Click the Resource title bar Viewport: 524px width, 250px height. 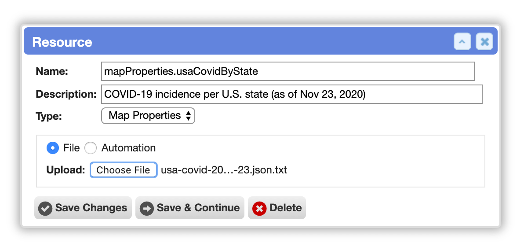[x=261, y=41]
